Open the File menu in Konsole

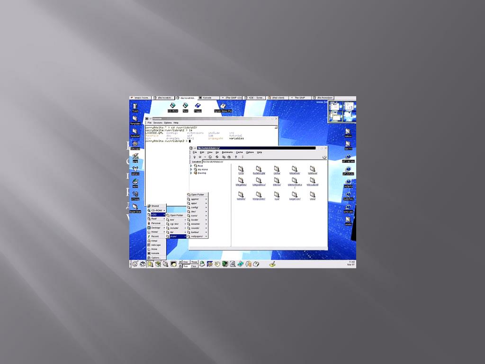149,123
